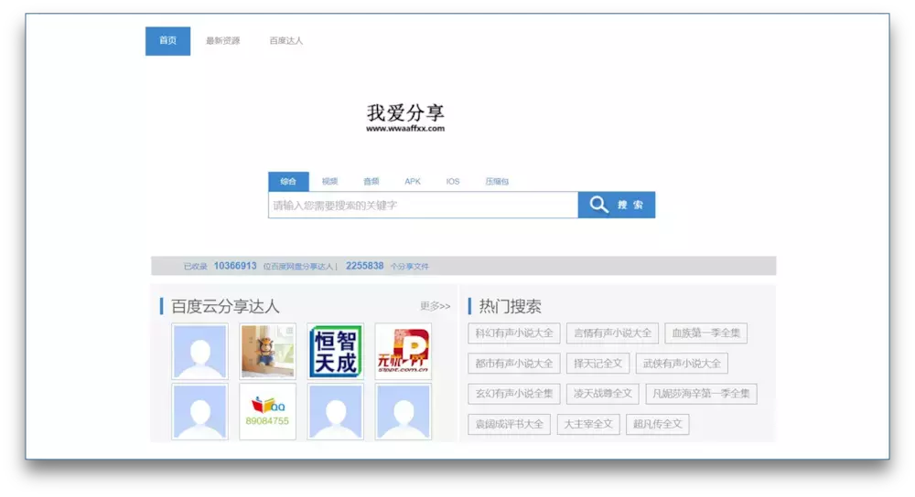
Task: Open default avatar below the 恒智天成 avatar
Action: point(336,411)
